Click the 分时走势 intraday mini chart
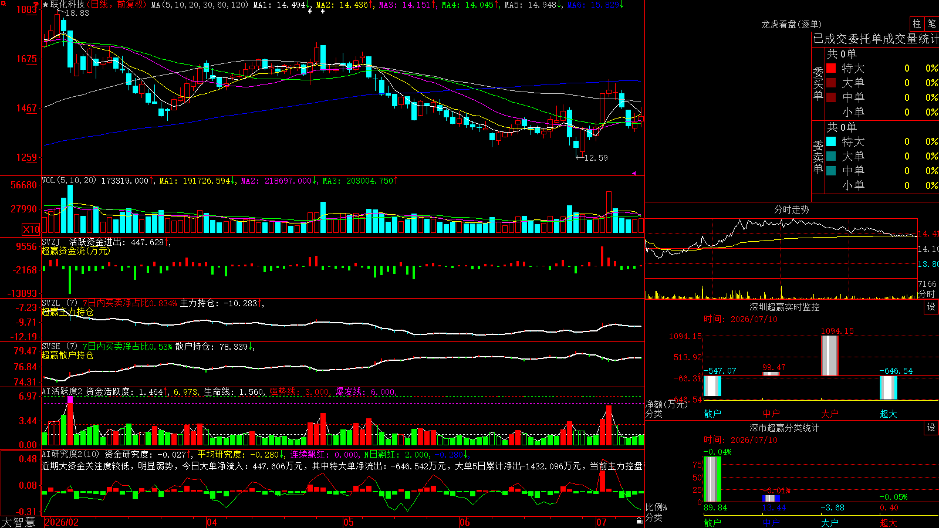 (x=781, y=258)
